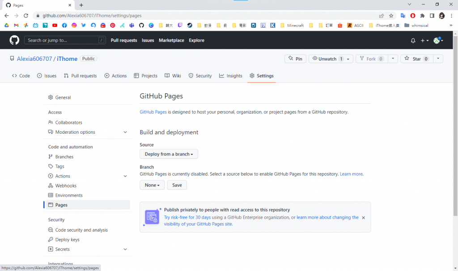Open the GitHub Pages documentation link

click(x=153, y=112)
